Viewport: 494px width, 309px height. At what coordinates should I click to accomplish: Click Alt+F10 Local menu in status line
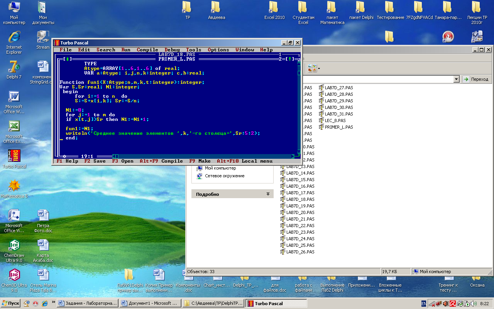tap(245, 161)
